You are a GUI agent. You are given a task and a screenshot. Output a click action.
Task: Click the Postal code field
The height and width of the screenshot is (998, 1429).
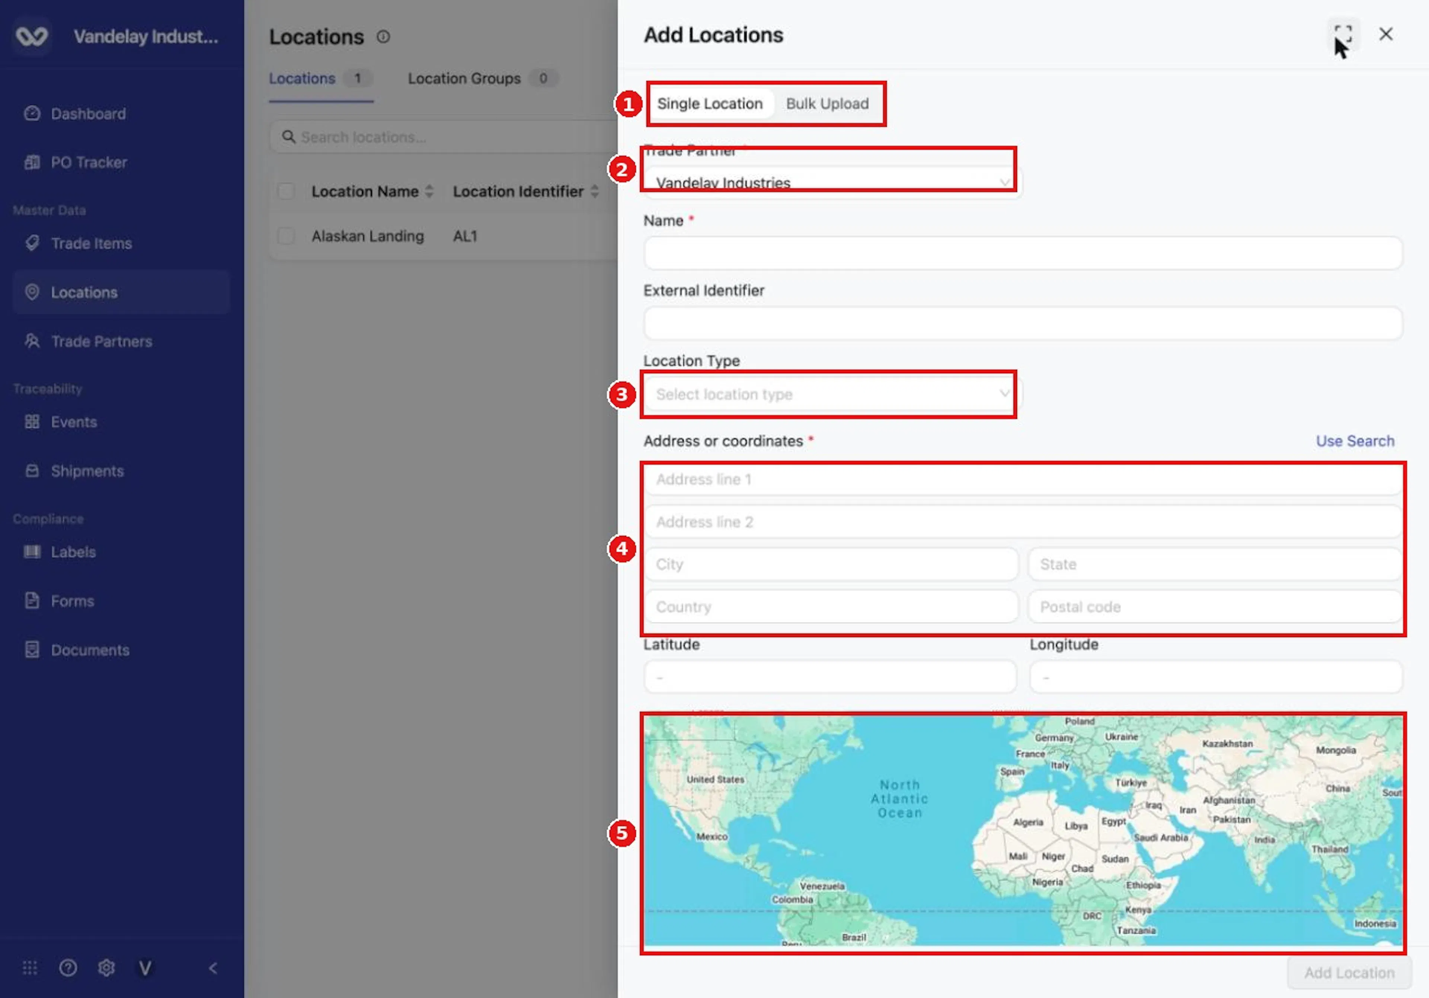(1215, 607)
